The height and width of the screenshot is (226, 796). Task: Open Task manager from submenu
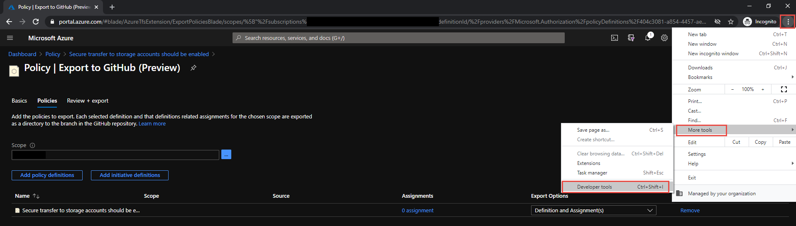[x=617, y=173]
